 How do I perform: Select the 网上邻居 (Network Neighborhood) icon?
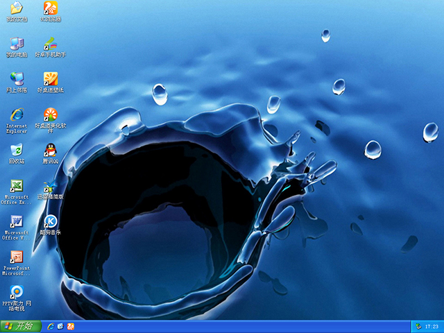pyautogui.click(x=16, y=79)
